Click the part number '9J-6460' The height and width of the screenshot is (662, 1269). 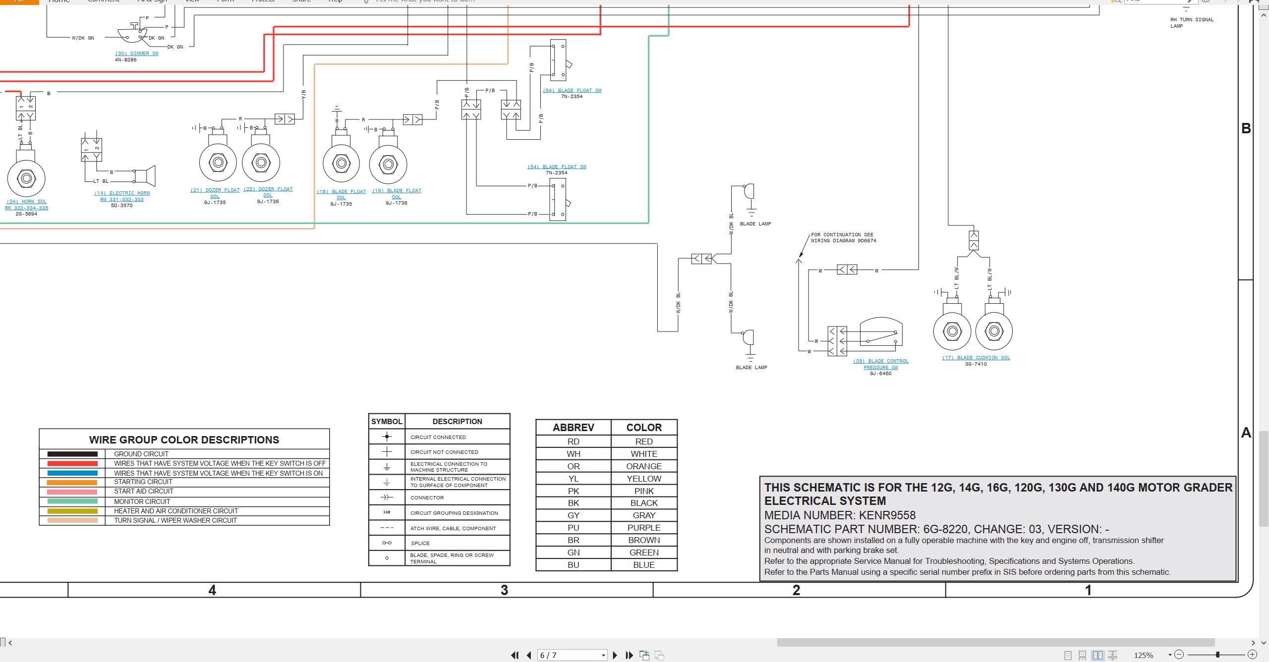click(881, 374)
